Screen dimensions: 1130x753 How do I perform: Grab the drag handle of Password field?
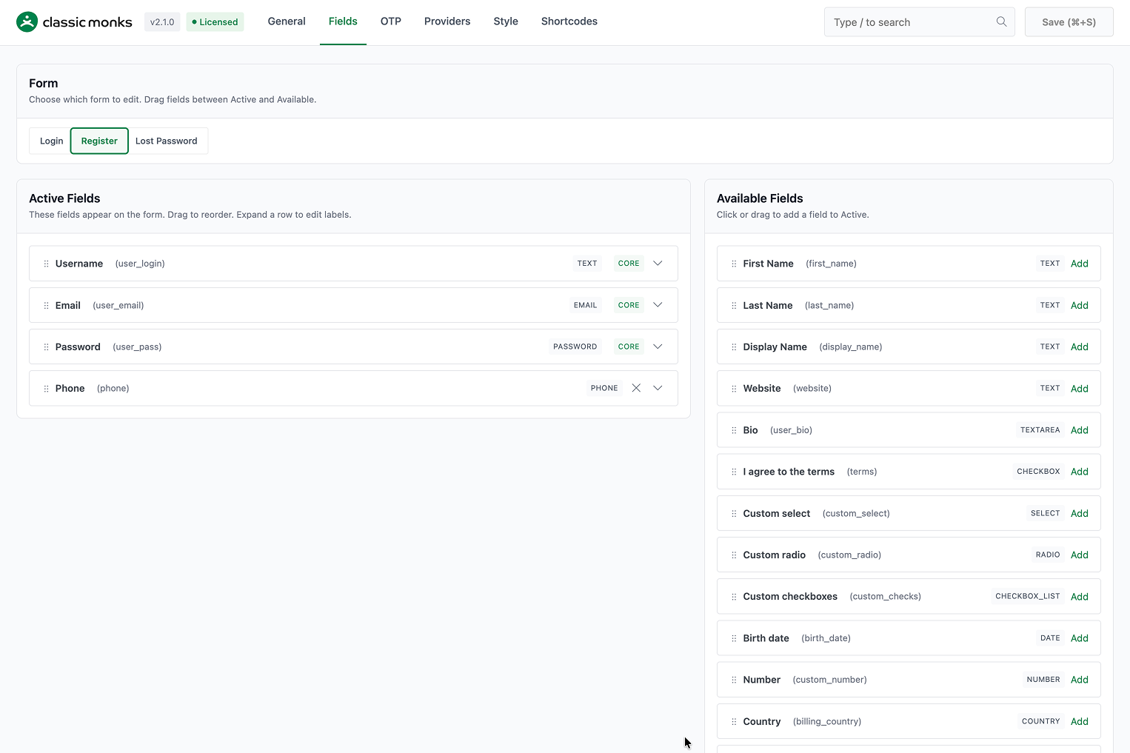click(46, 347)
